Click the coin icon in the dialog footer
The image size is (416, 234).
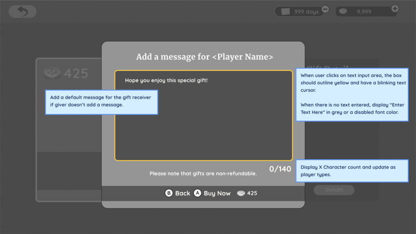pyautogui.click(x=241, y=193)
